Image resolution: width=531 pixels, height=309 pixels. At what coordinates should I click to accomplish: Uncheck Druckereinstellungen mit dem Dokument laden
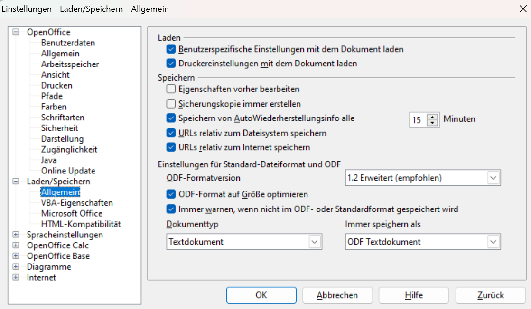(171, 63)
